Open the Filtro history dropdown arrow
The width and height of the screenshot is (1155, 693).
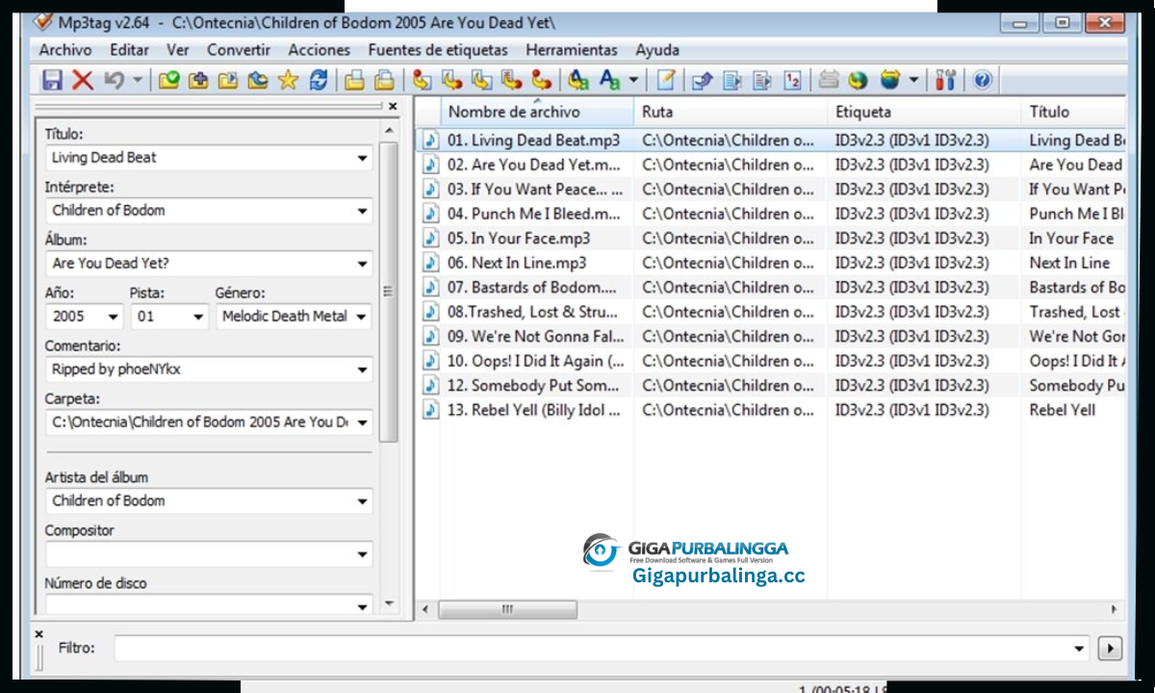click(x=1079, y=649)
